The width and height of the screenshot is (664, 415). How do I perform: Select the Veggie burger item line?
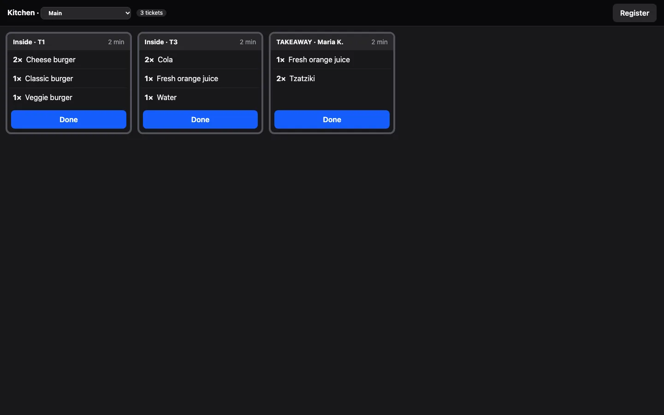tap(69, 97)
